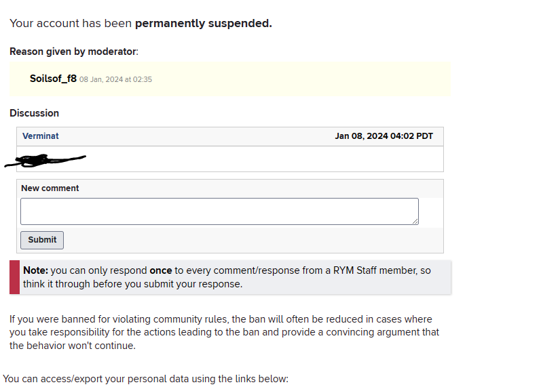Click the bold permanently suspended text
541x389 pixels.
pyautogui.click(x=203, y=24)
